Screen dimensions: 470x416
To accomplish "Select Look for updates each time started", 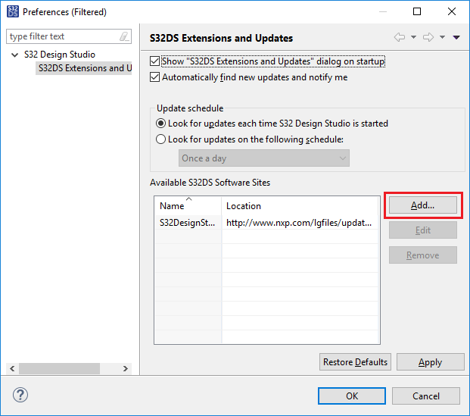I will (160, 124).
